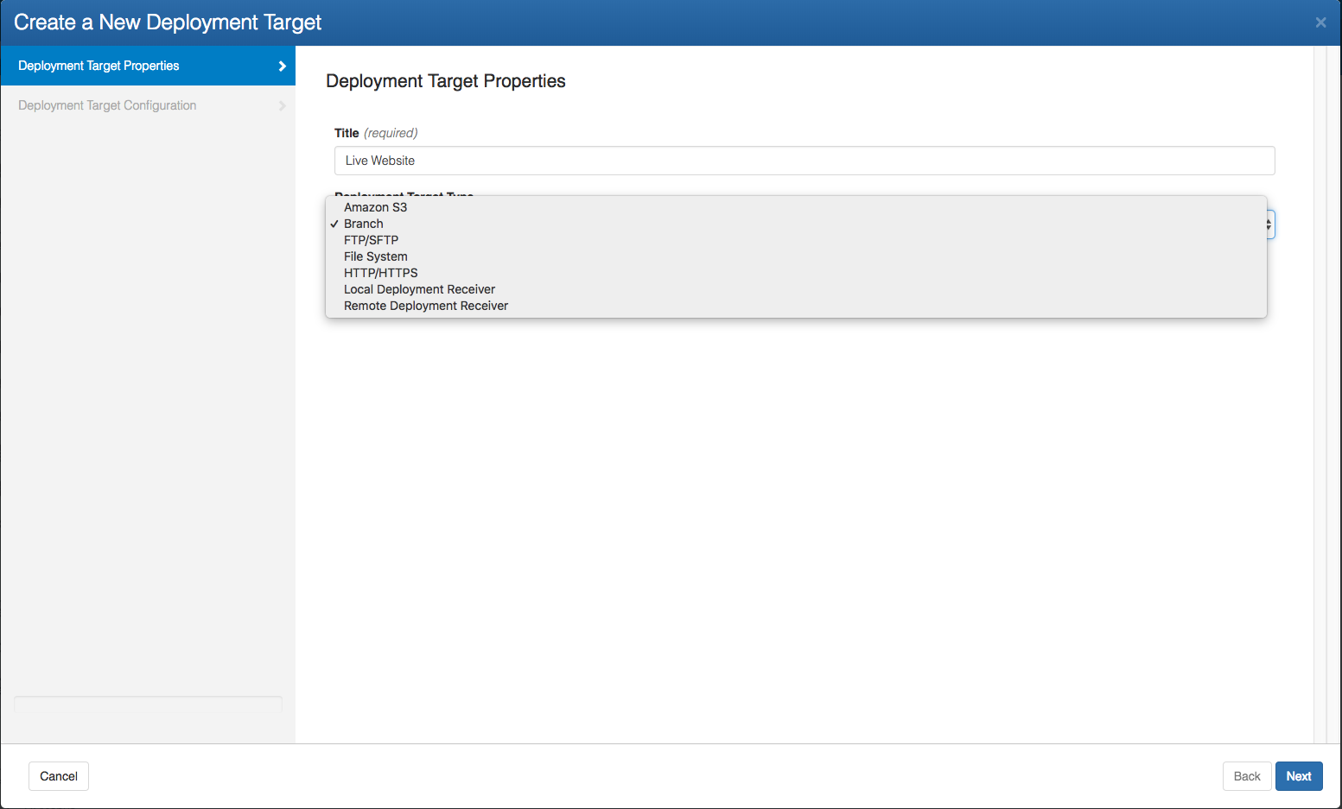This screenshot has height=809, width=1342.
Task: Click chevron arrow beside Deployment Target Properties
Action: pyautogui.click(x=282, y=66)
